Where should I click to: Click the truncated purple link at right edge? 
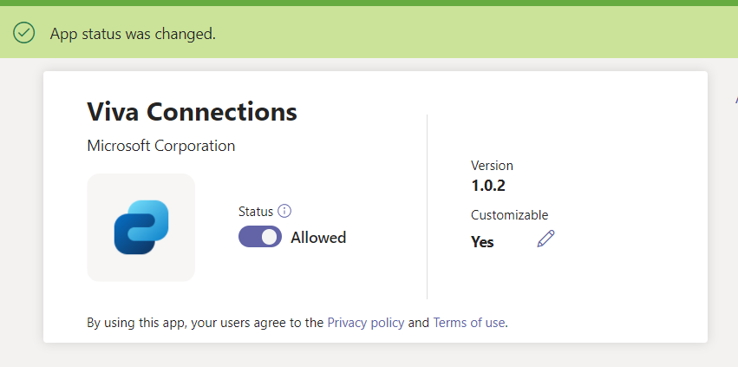click(736, 100)
